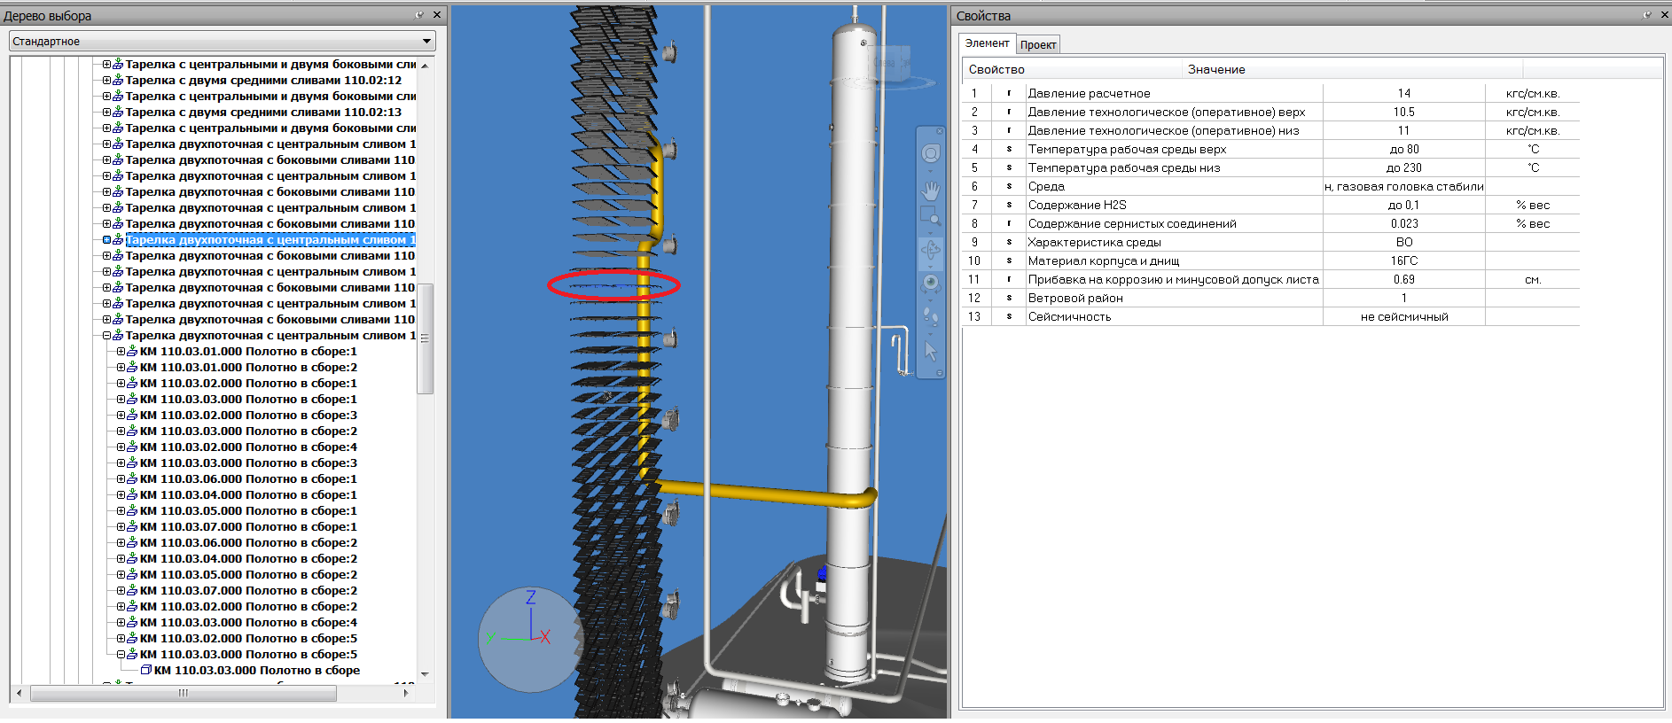Click the selection tree horizontal scrollbar thumb
This screenshot has height=723, width=1672.
tap(184, 694)
